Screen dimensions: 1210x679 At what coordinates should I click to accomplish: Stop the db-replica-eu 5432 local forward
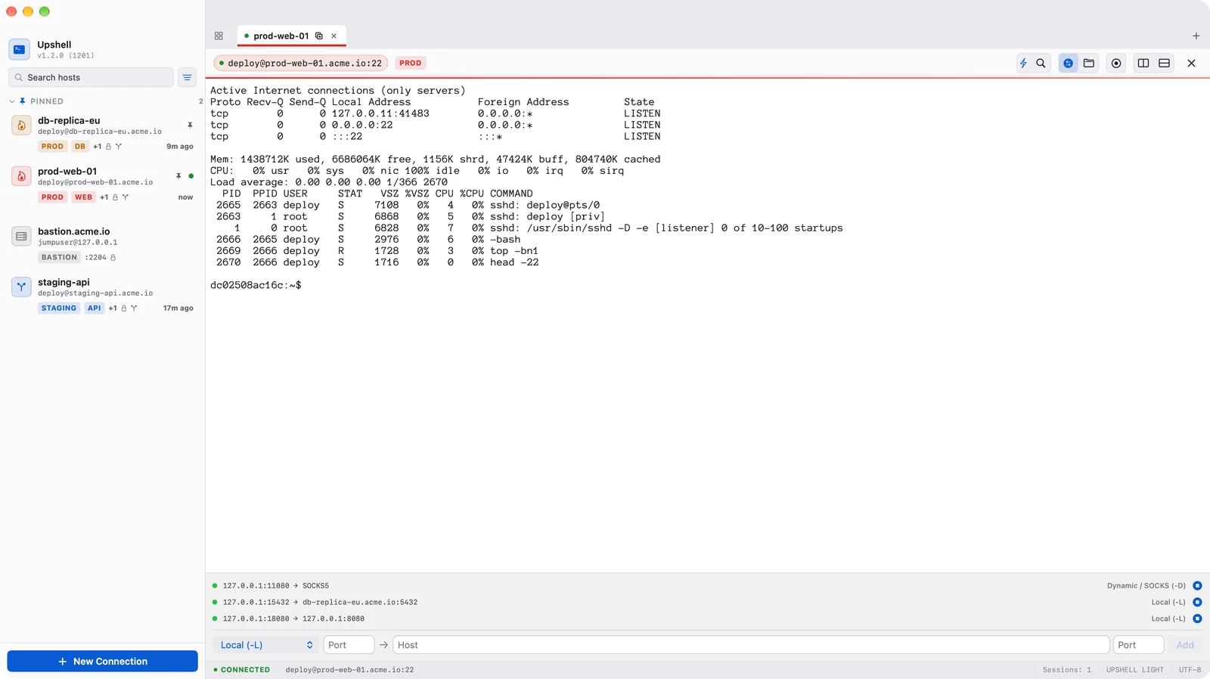(x=1197, y=603)
